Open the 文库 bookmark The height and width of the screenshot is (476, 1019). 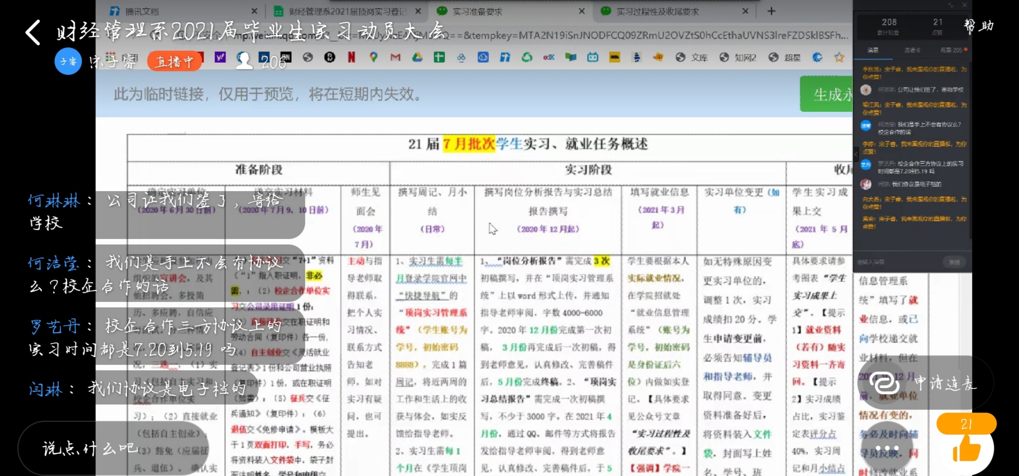[x=692, y=57]
